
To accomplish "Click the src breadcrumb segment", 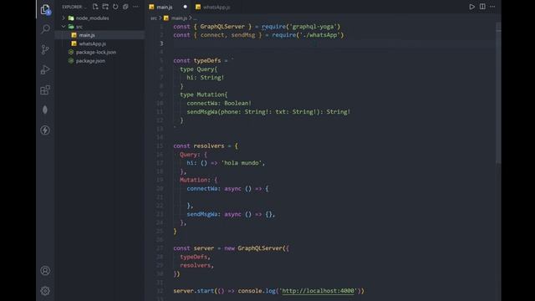I will (x=154, y=18).
